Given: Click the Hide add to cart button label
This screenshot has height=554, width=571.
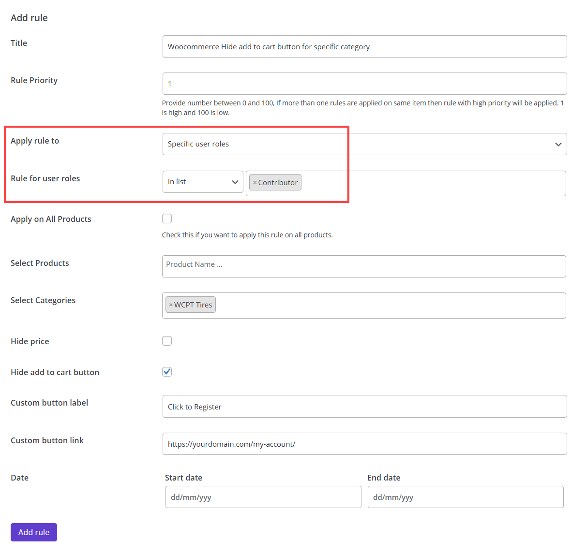Looking at the screenshot, I should tap(55, 372).
